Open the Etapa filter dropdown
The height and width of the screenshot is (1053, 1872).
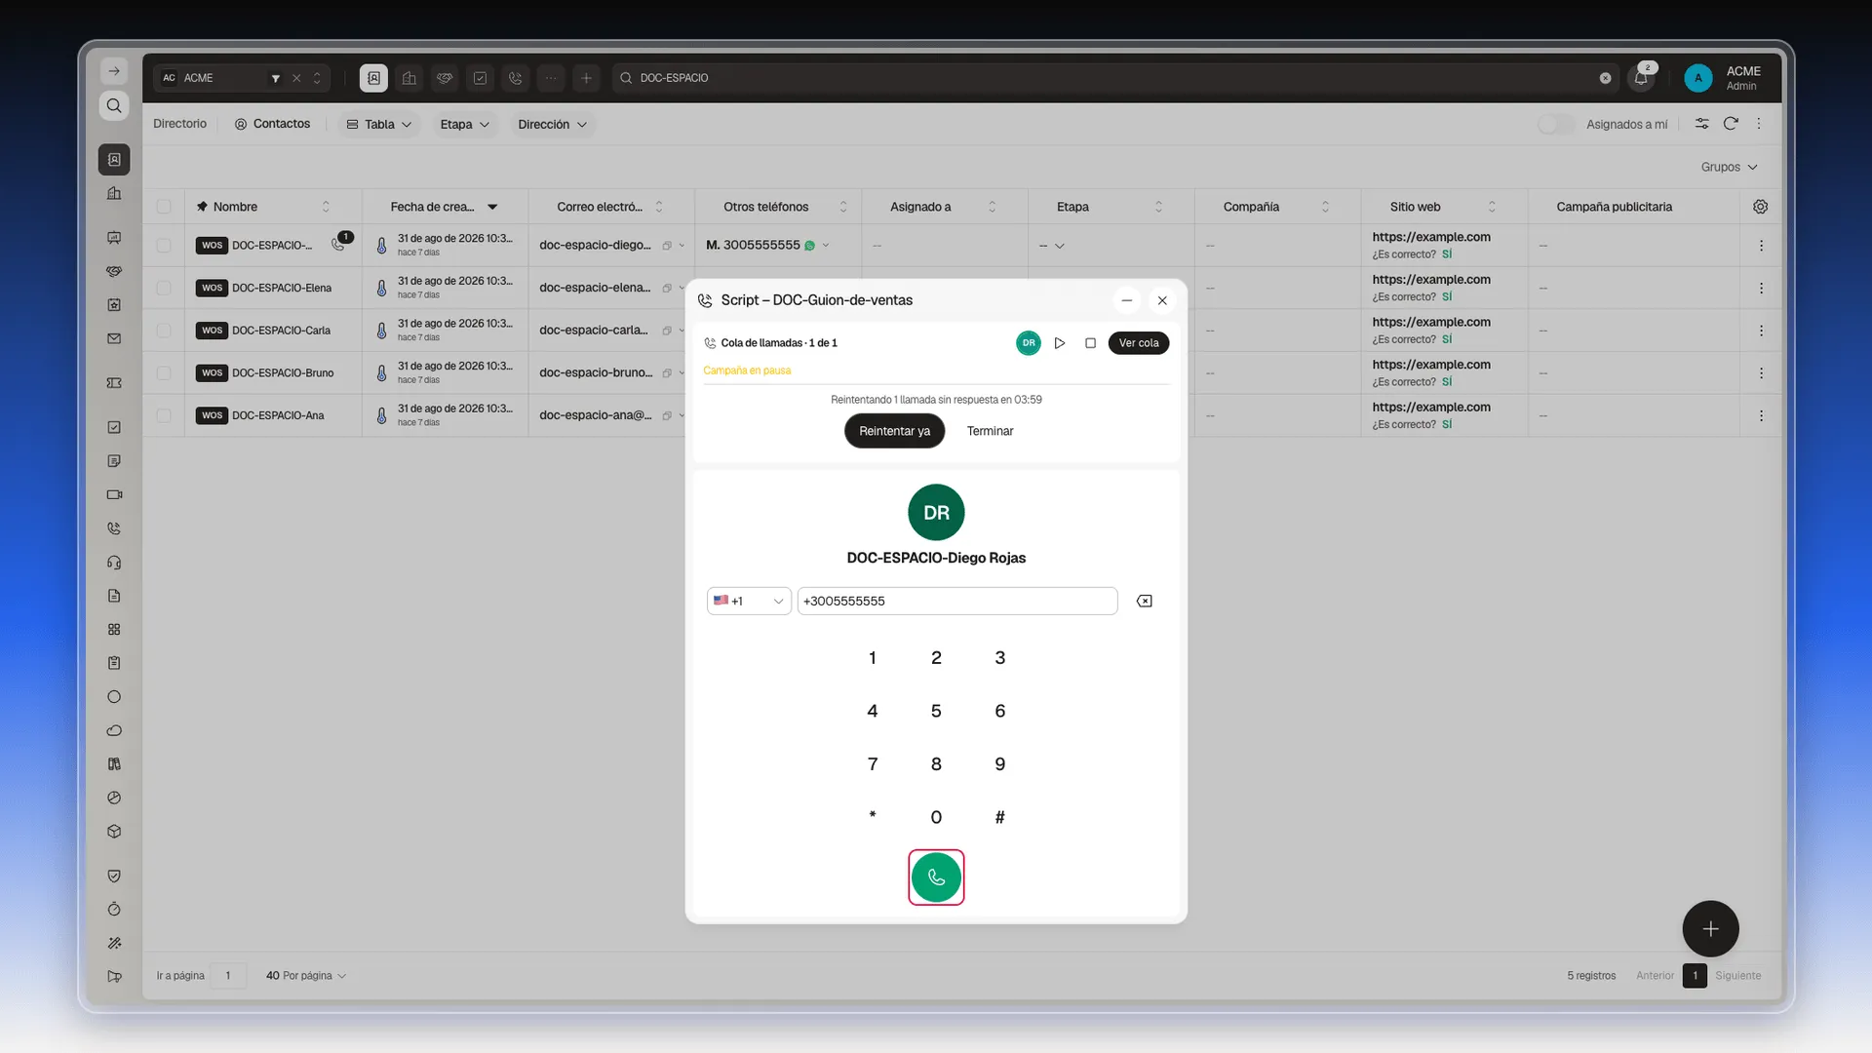[464, 125]
